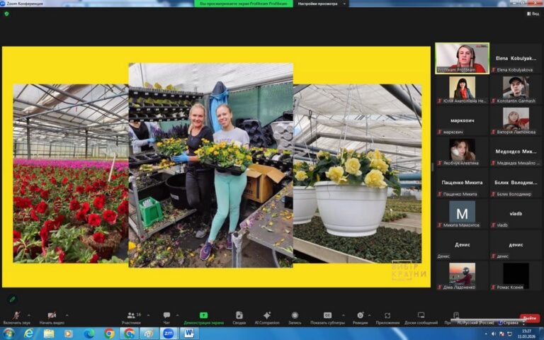Start camera with Начать видео button
Image resolution: width=544 pixels, height=340 pixels.
pos(51,316)
